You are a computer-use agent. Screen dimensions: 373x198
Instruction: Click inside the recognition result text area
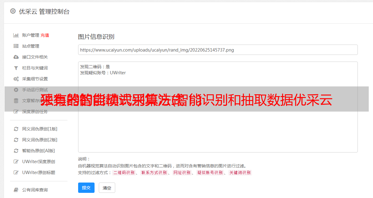click(x=218, y=107)
